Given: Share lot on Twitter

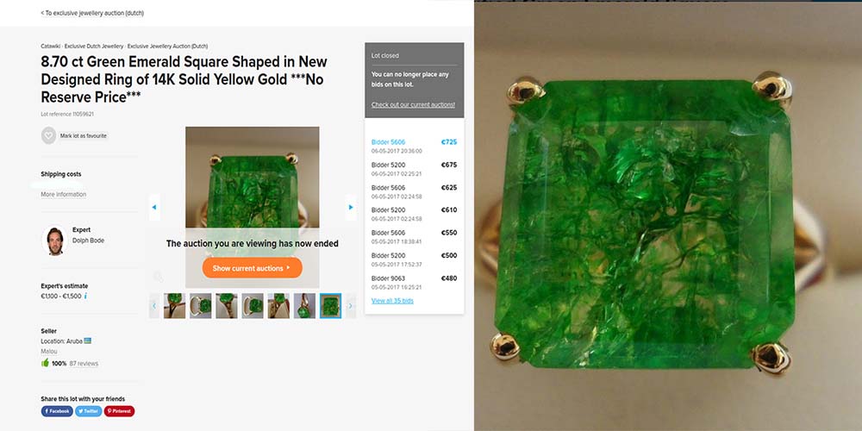Looking at the screenshot, I should (x=89, y=411).
